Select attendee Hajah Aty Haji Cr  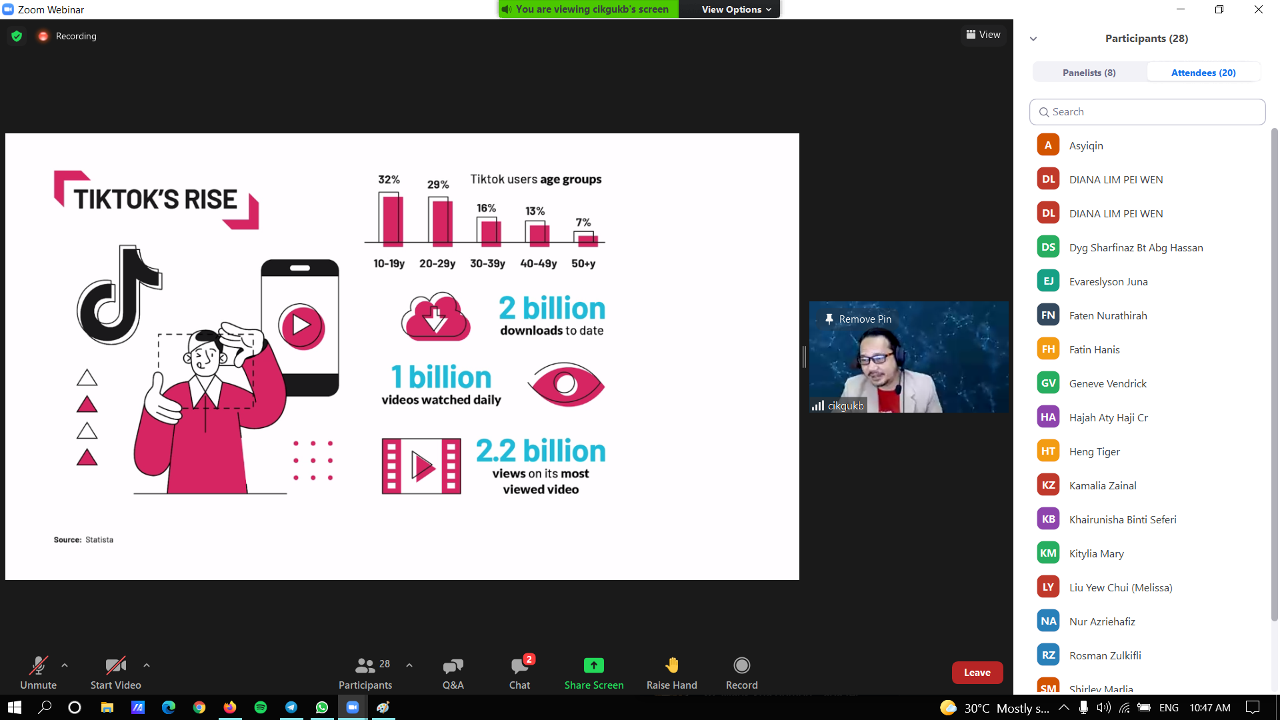pyautogui.click(x=1147, y=417)
